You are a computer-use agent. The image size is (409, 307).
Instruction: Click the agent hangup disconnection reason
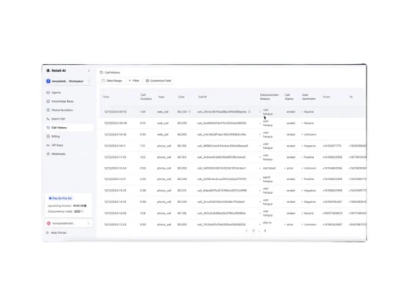267,179
